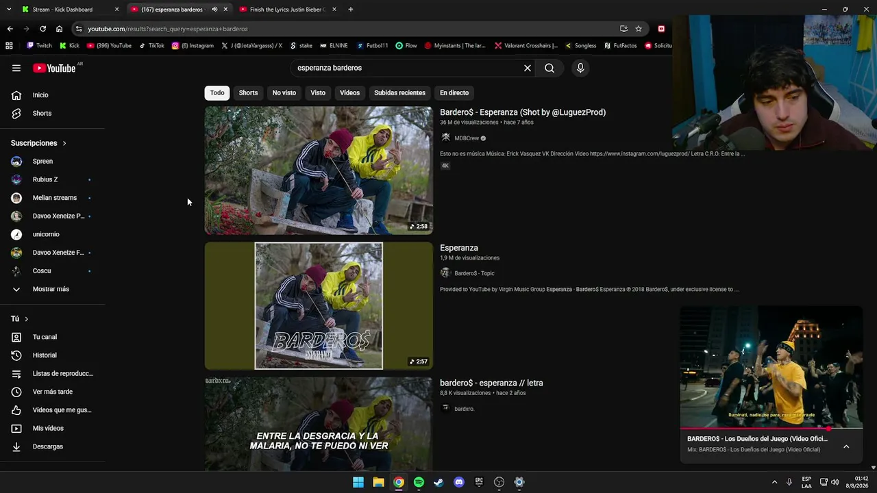Filter by Subidas recientes chip
877x493 pixels.
399,92
